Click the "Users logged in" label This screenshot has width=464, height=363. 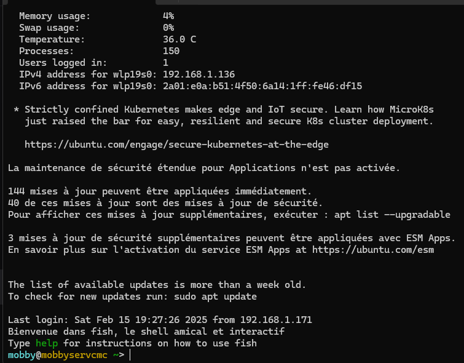click(x=63, y=63)
